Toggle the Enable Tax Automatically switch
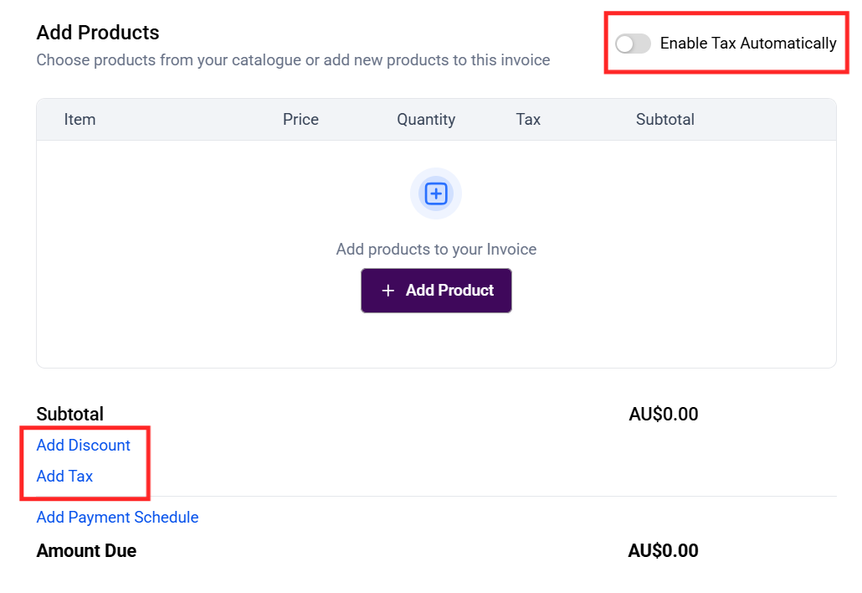This screenshot has width=862, height=593. click(633, 44)
